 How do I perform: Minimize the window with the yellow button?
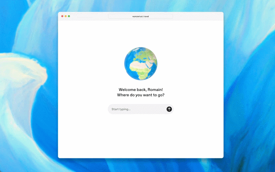coord(65,16)
